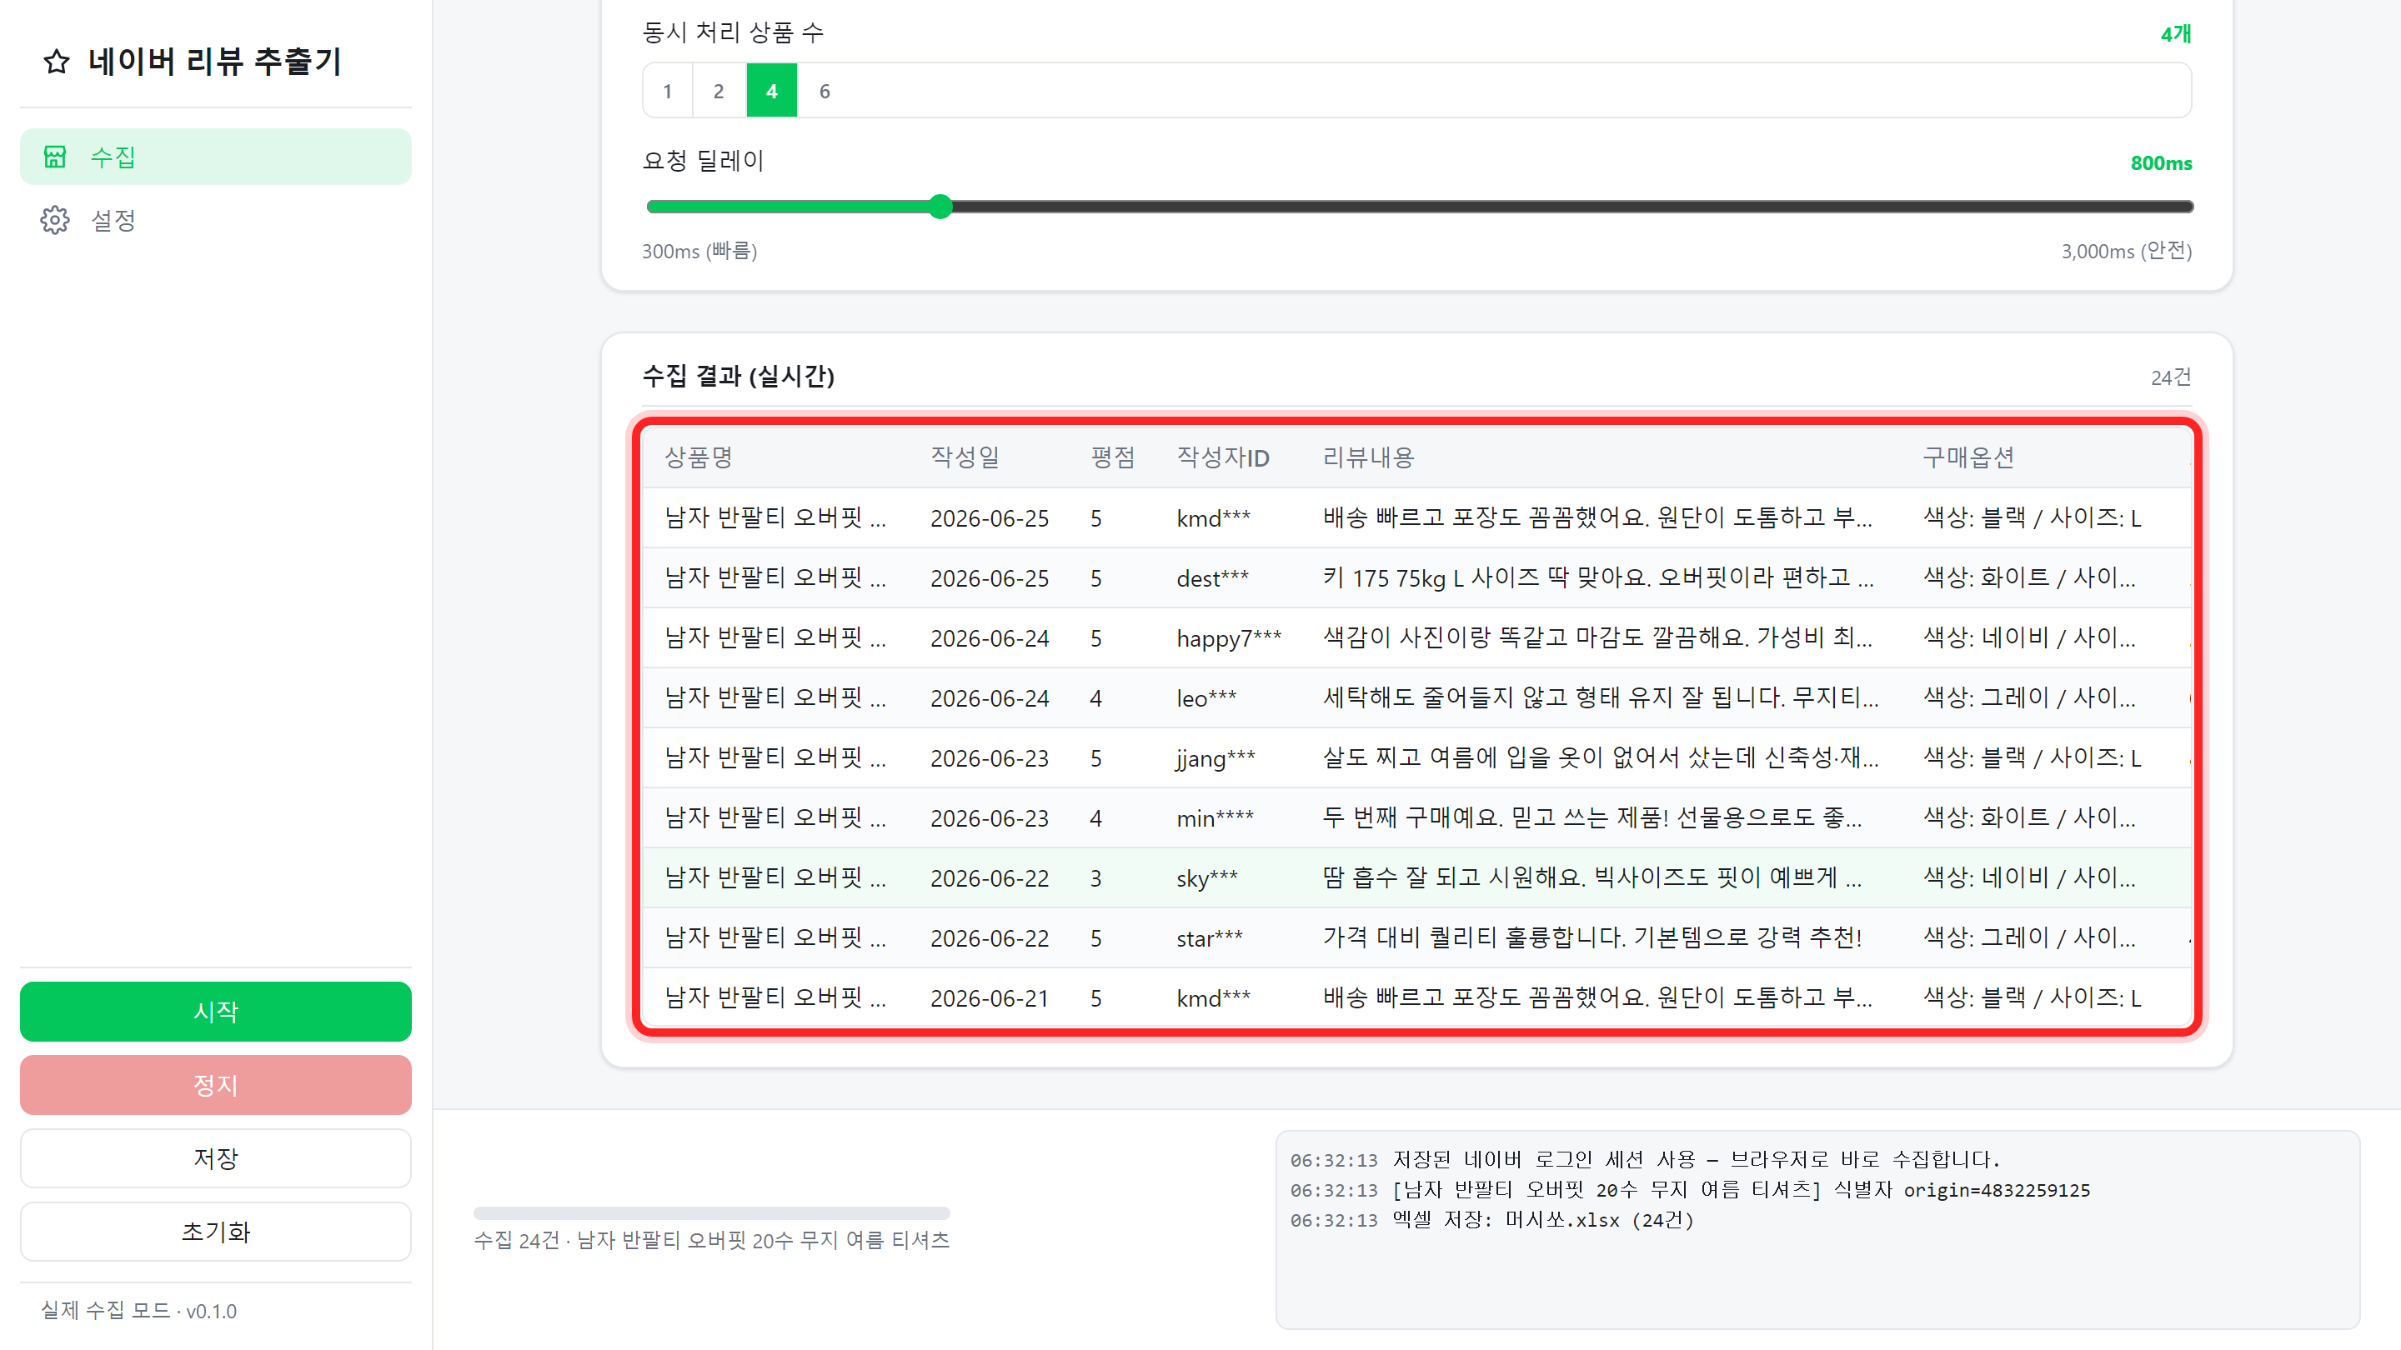Click the 작성자ID column header
The height and width of the screenshot is (1350, 2401).
click(x=1223, y=457)
